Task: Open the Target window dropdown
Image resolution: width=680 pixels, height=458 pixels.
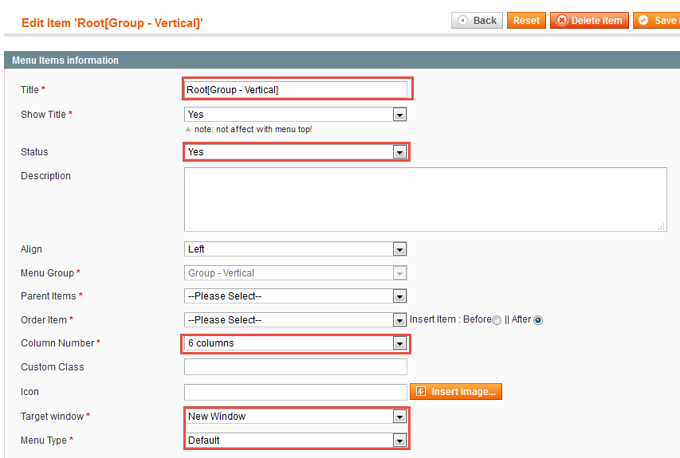Action: [295, 417]
